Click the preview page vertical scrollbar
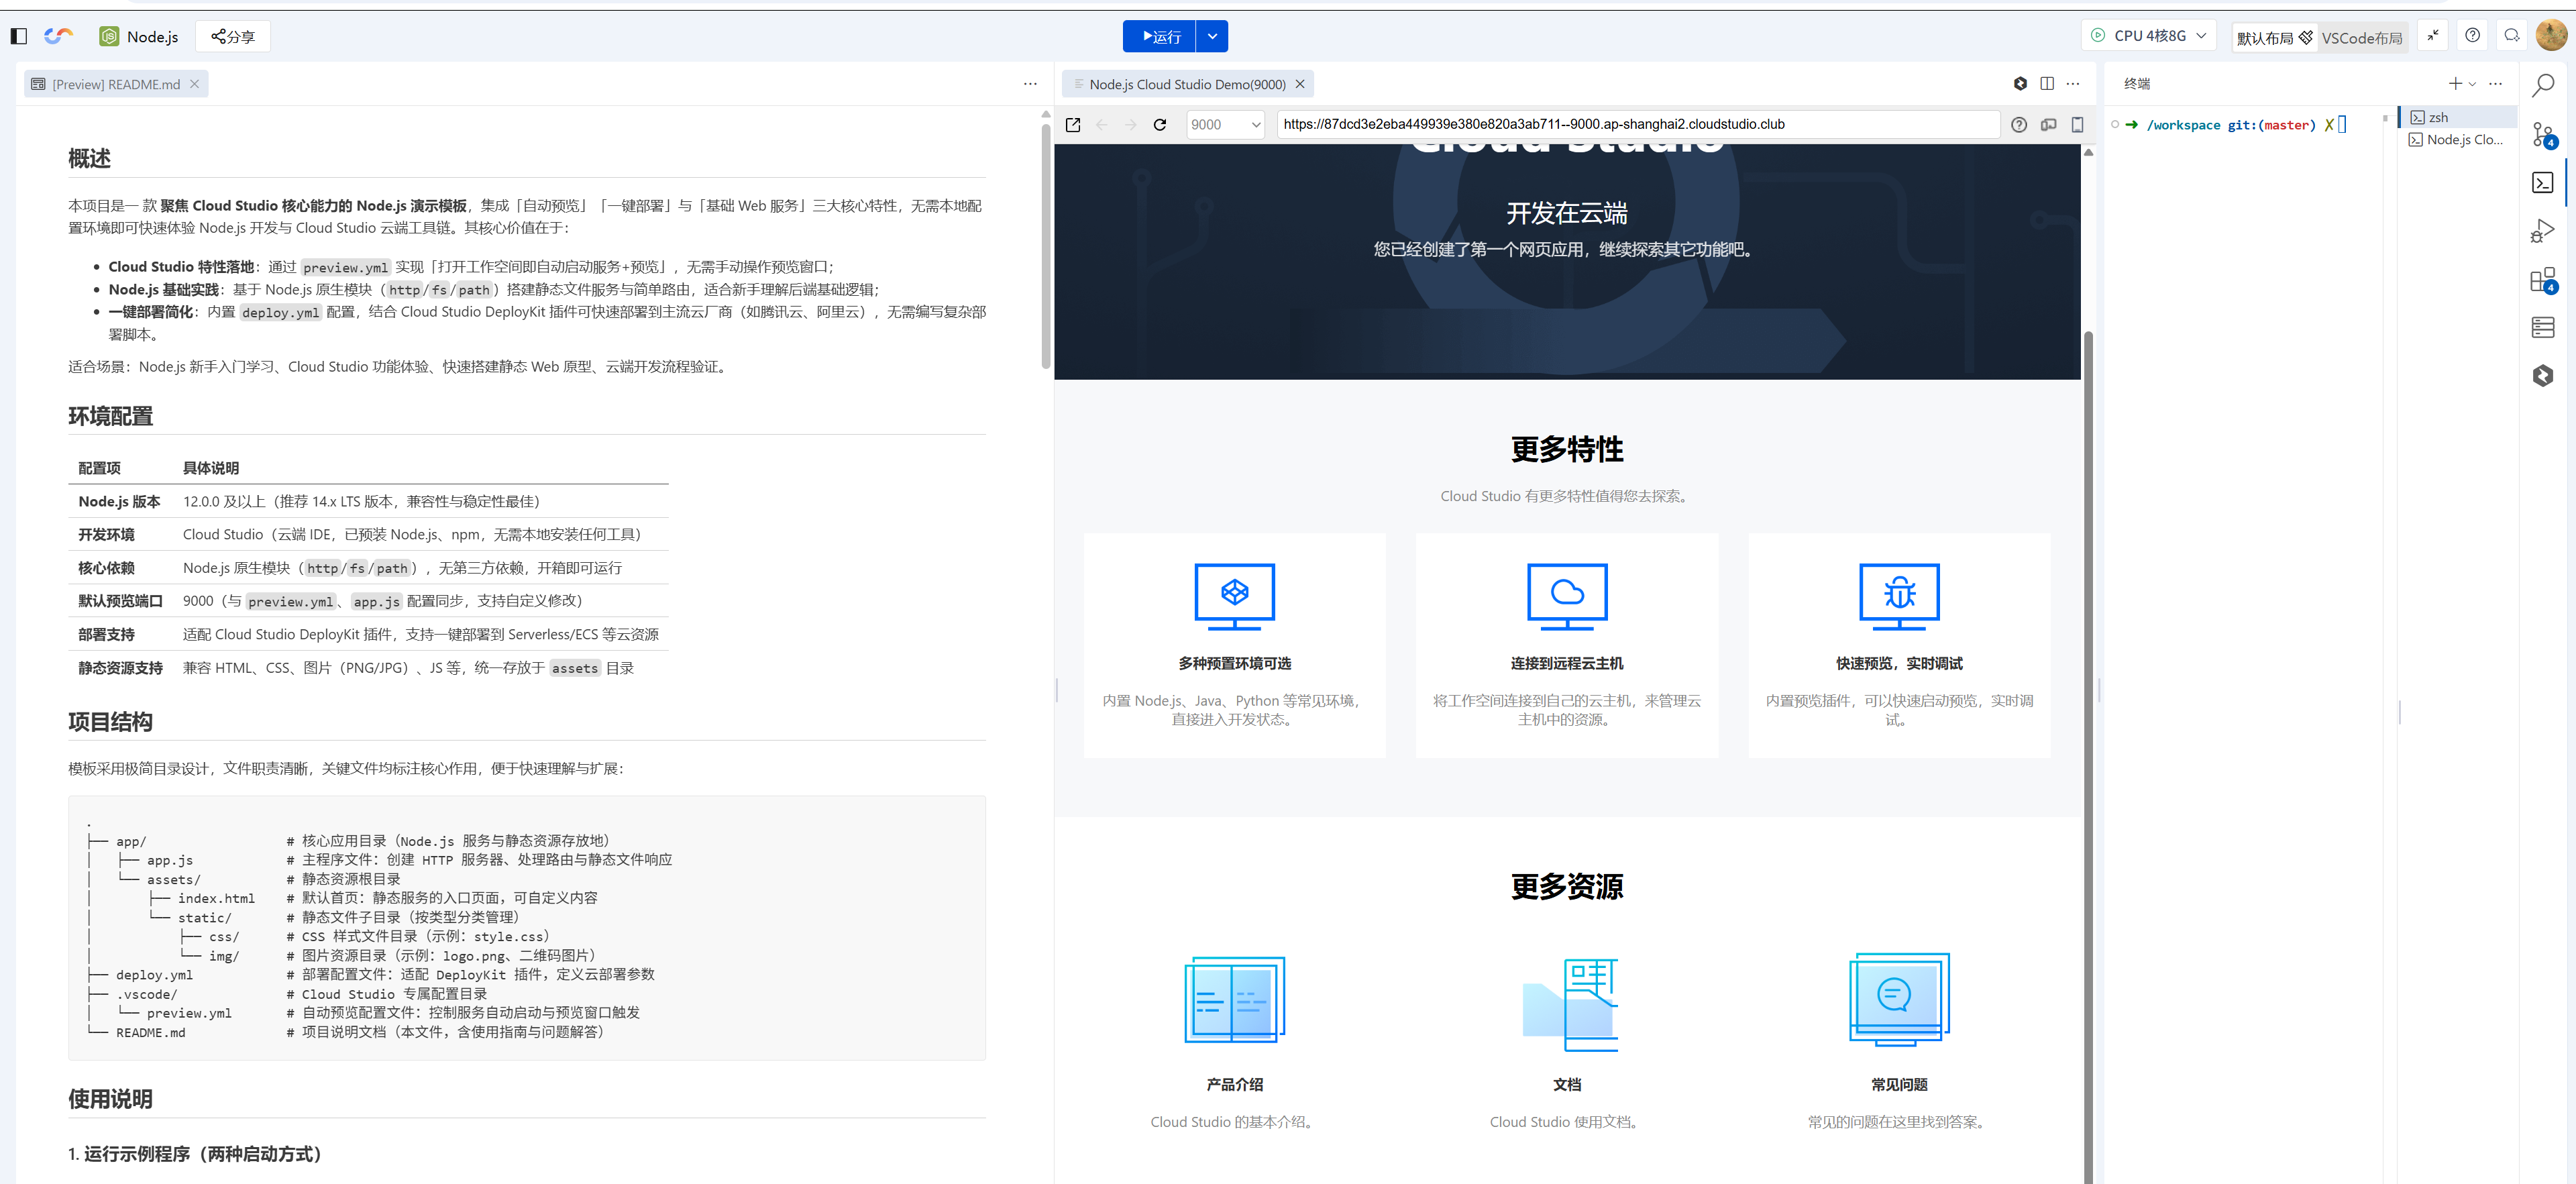 pyautogui.click(x=2088, y=700)
